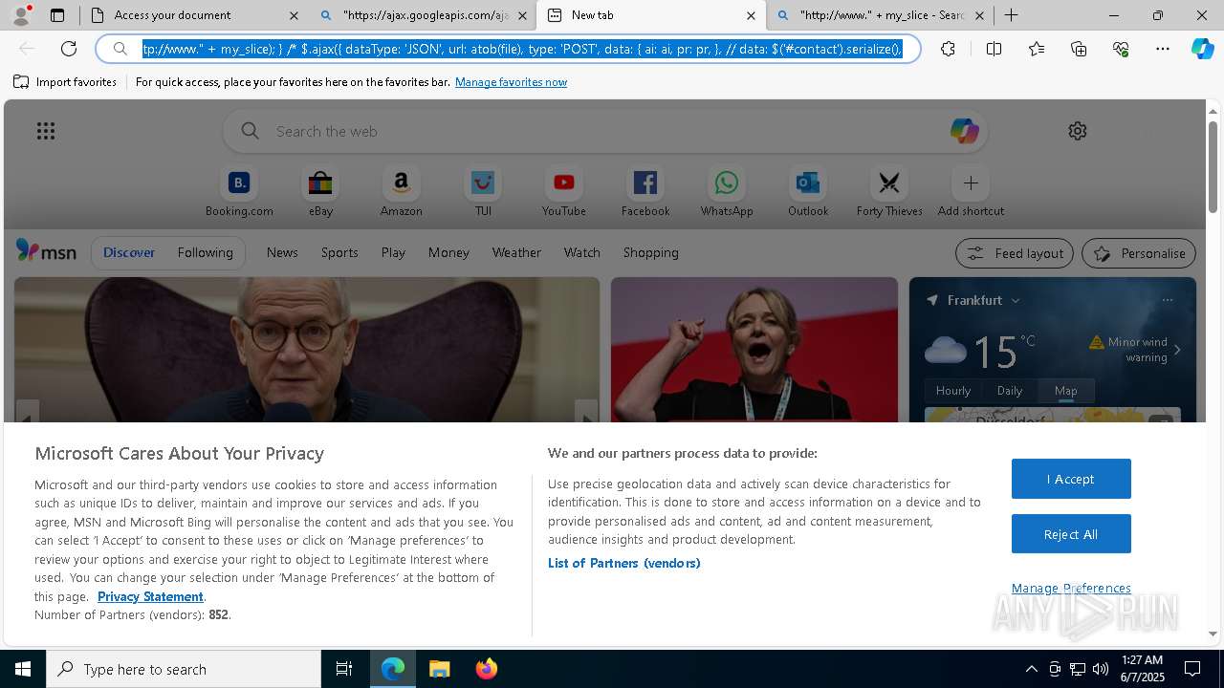Open the Collections icon
The width and height of the screenshot is (1224, 688).
pos(1079,49)
